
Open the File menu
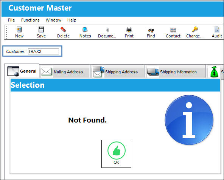pyautogui.click(x=11, y=20)
